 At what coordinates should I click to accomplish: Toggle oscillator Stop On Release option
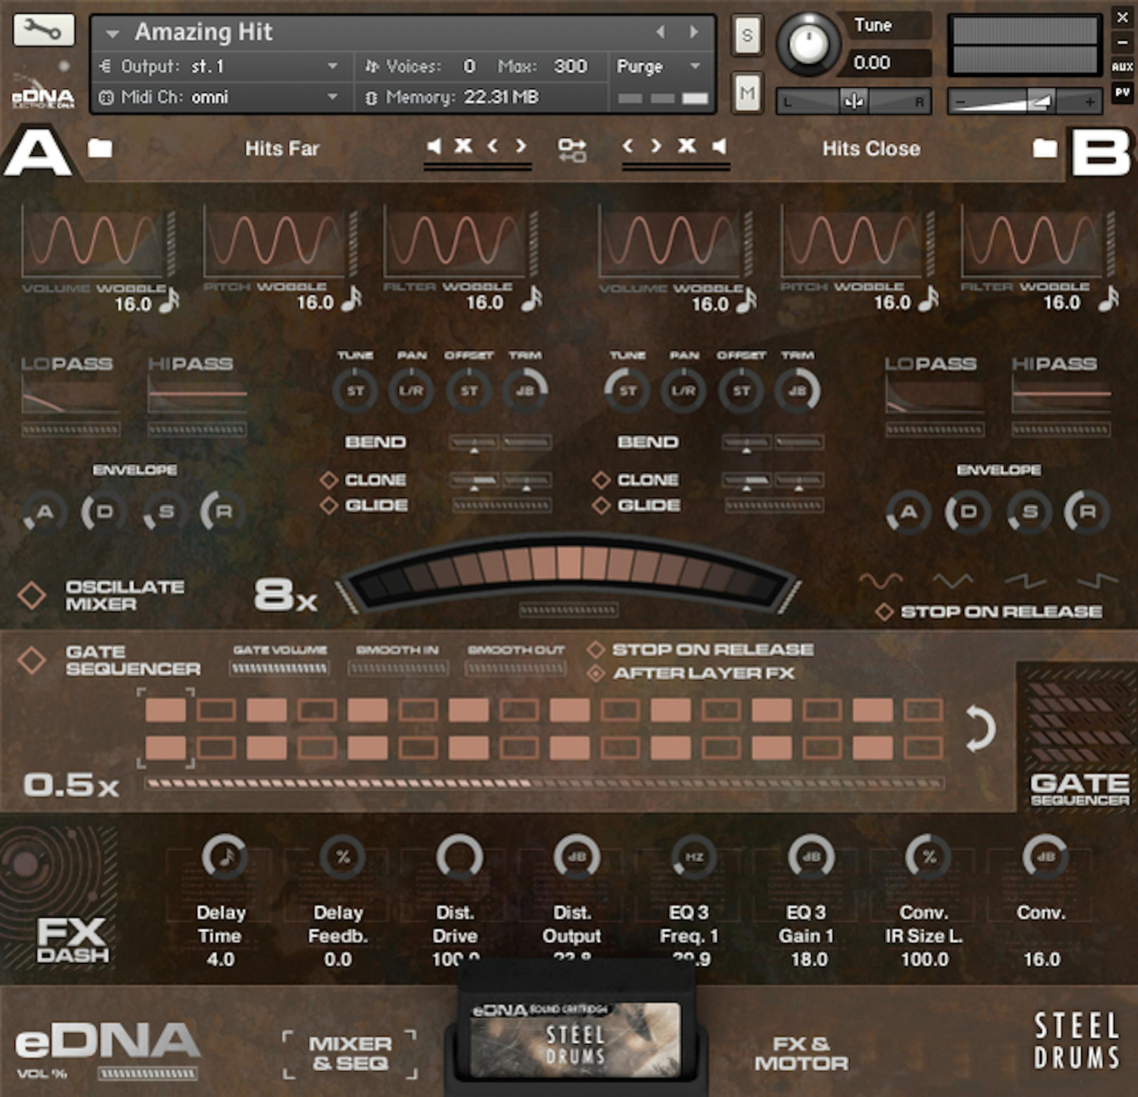point(884,611)
